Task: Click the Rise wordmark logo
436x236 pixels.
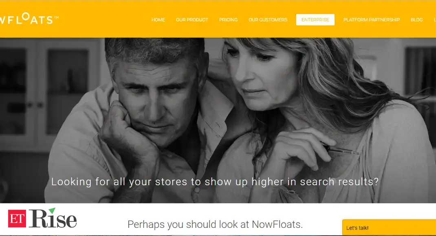Action: click(x=53, y=218)
